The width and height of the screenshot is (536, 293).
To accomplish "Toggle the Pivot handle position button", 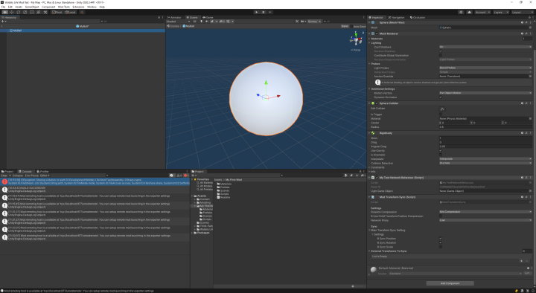I will coord(57,12).
